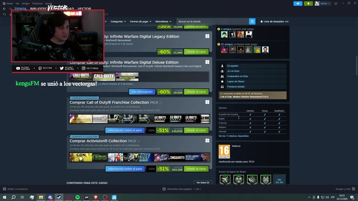Click the radiation symbol achievement icon
This screenshot has width=358, height=201.
click(239, 180)
